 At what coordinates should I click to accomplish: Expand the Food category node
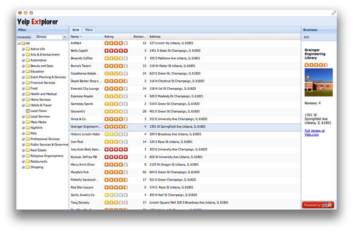pyautogui.click(x=23, y=88)
